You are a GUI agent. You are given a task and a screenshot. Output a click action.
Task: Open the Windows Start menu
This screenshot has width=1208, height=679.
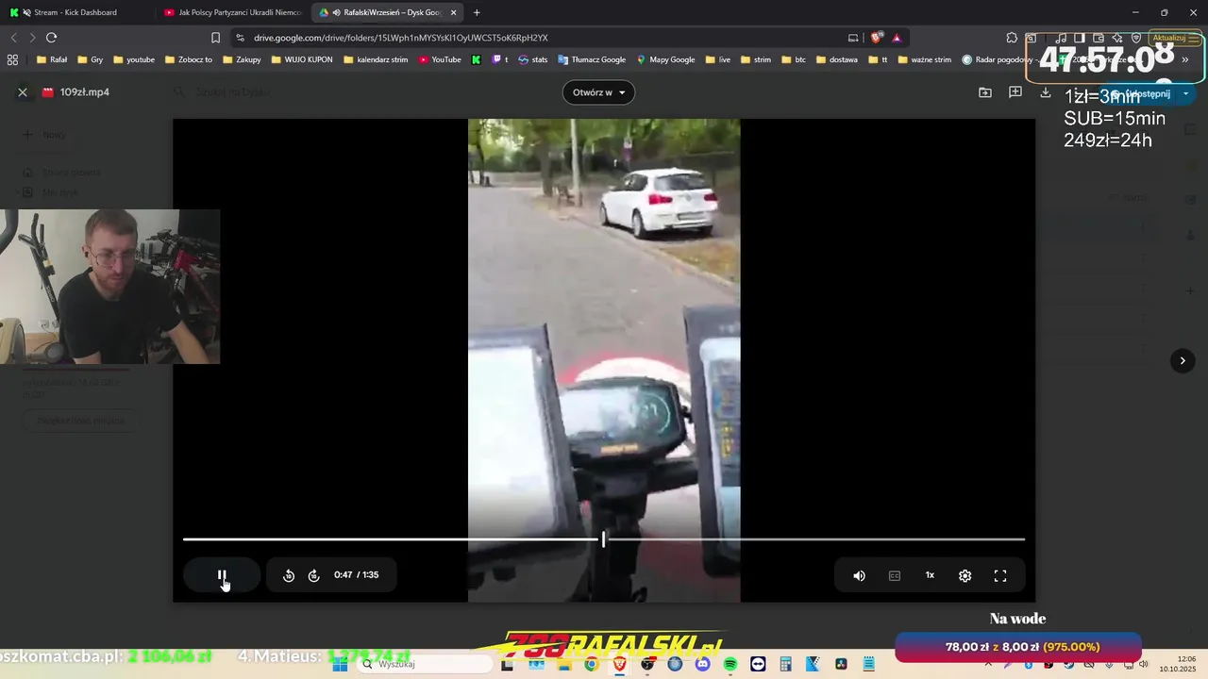pos(340,664)
